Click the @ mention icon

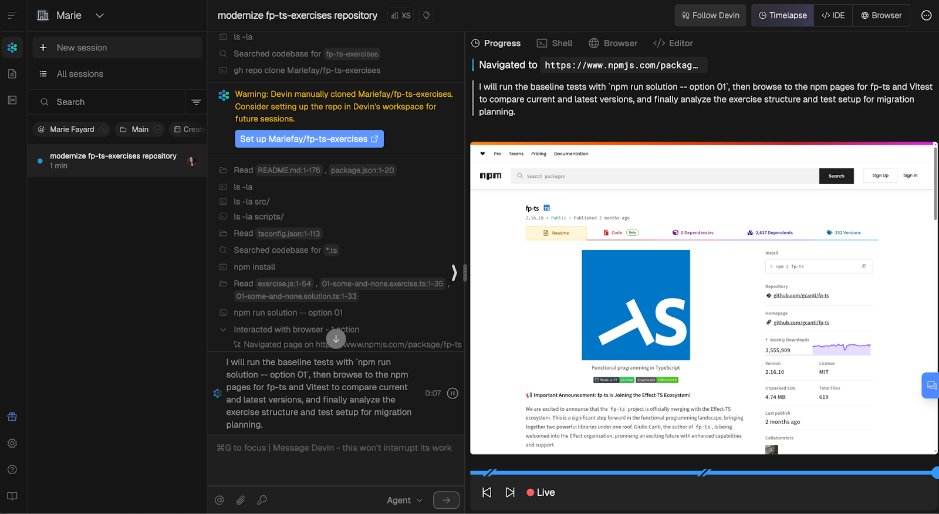[x=219, y=500]
